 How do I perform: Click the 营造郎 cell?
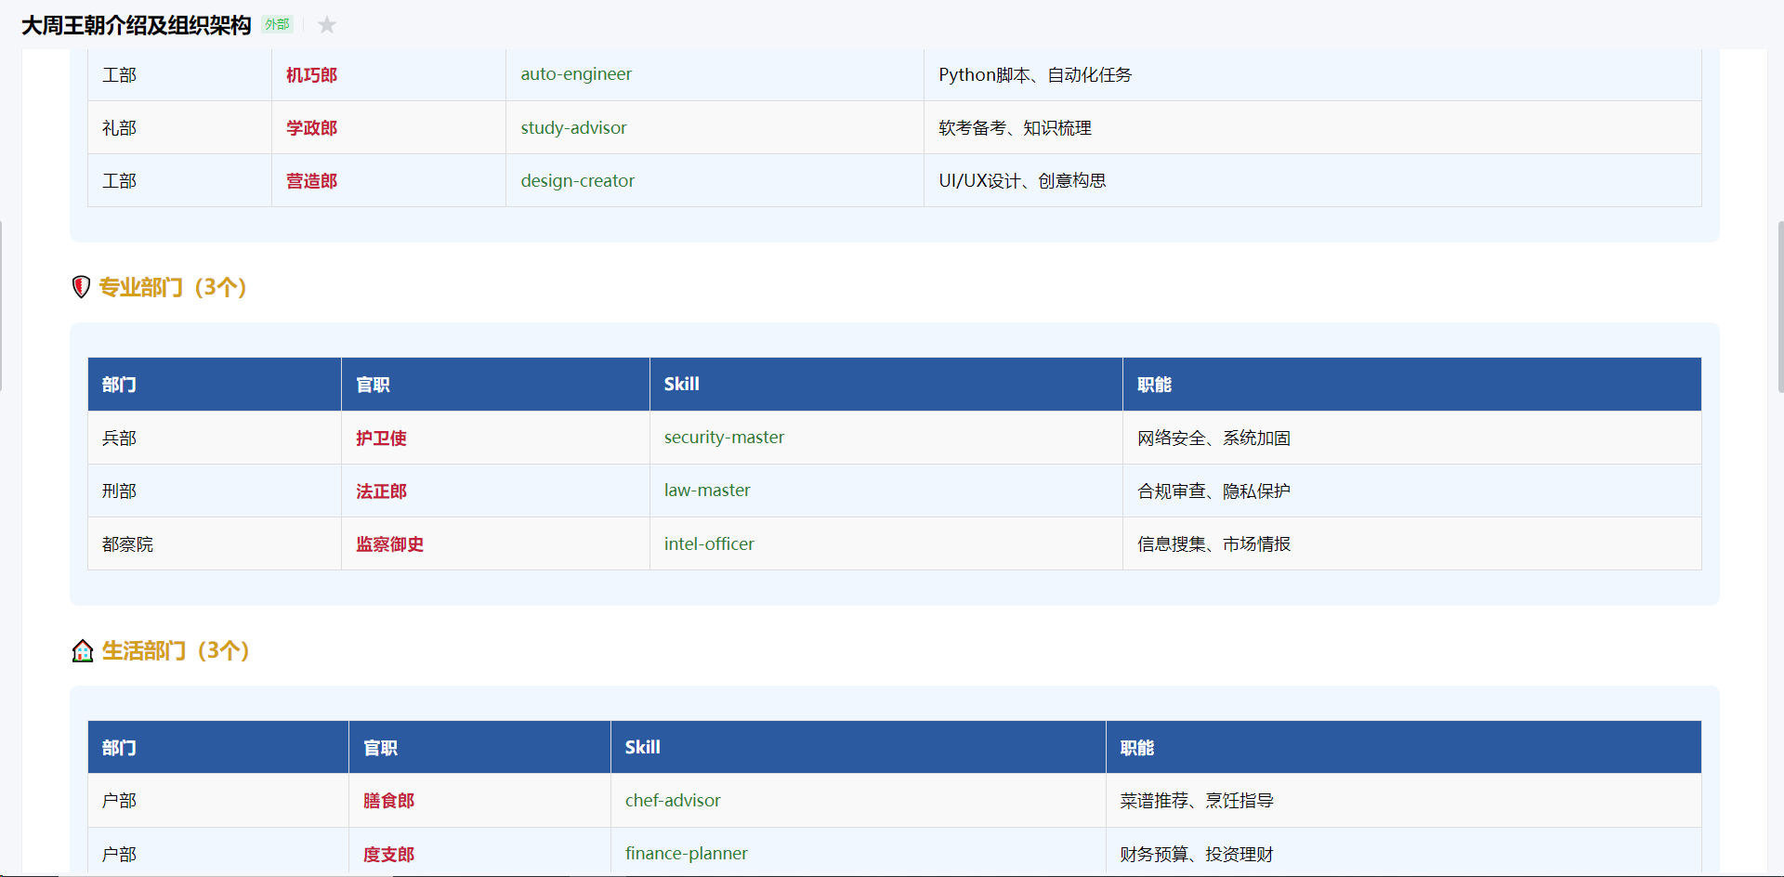388,180
